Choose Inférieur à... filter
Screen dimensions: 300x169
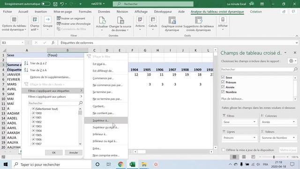106,134
